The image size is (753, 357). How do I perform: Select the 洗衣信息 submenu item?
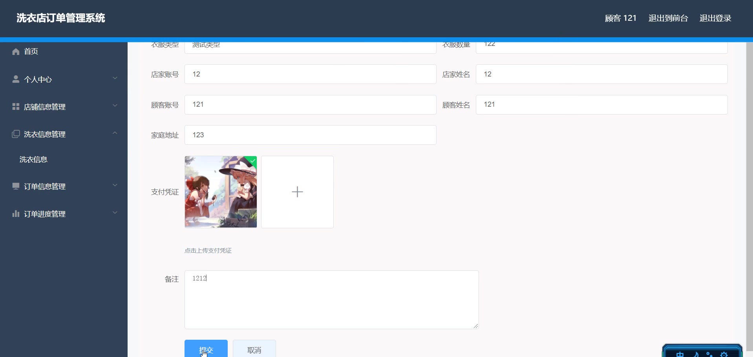click(x=64, y=160)
